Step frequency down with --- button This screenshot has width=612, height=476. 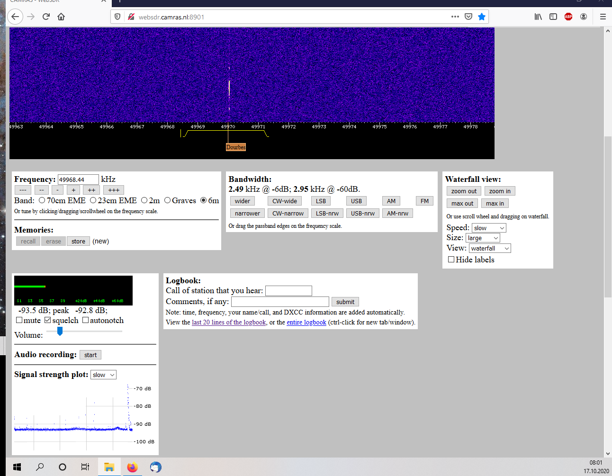point(23,190)
